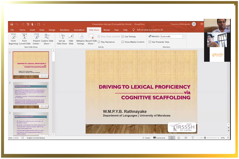
Task: Click the 67% zoom level
Action: [223, 138]
